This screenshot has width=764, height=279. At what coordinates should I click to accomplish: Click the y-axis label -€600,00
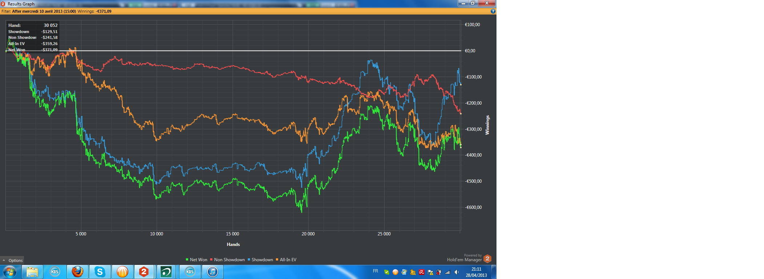point(473,207)
